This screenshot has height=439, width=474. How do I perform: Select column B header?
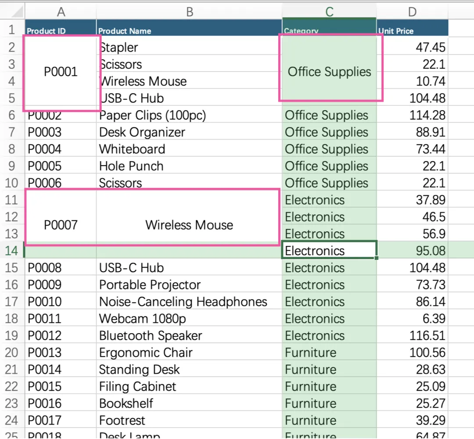click(189, 11)
